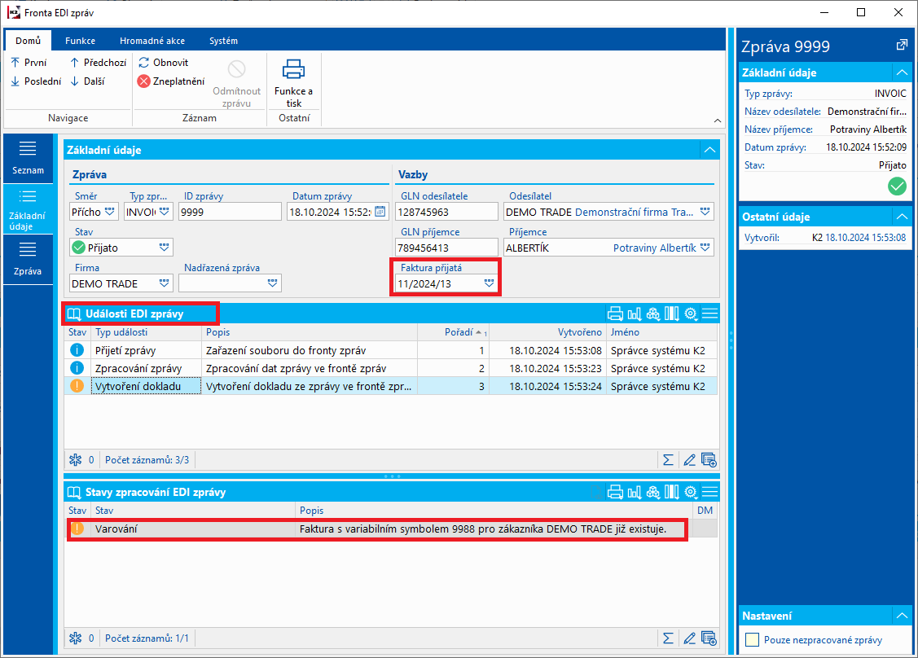The image size is (918, 658).
Task: Click print icon in Události EDI zprávy header
Action: click(615, 314)
